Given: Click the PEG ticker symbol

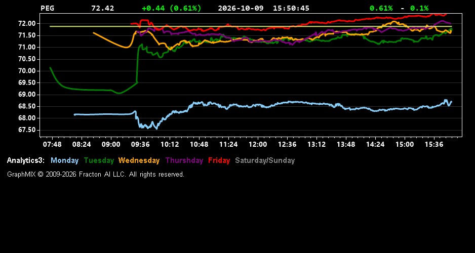Looking at the screenshot, I should click(48, 8).
